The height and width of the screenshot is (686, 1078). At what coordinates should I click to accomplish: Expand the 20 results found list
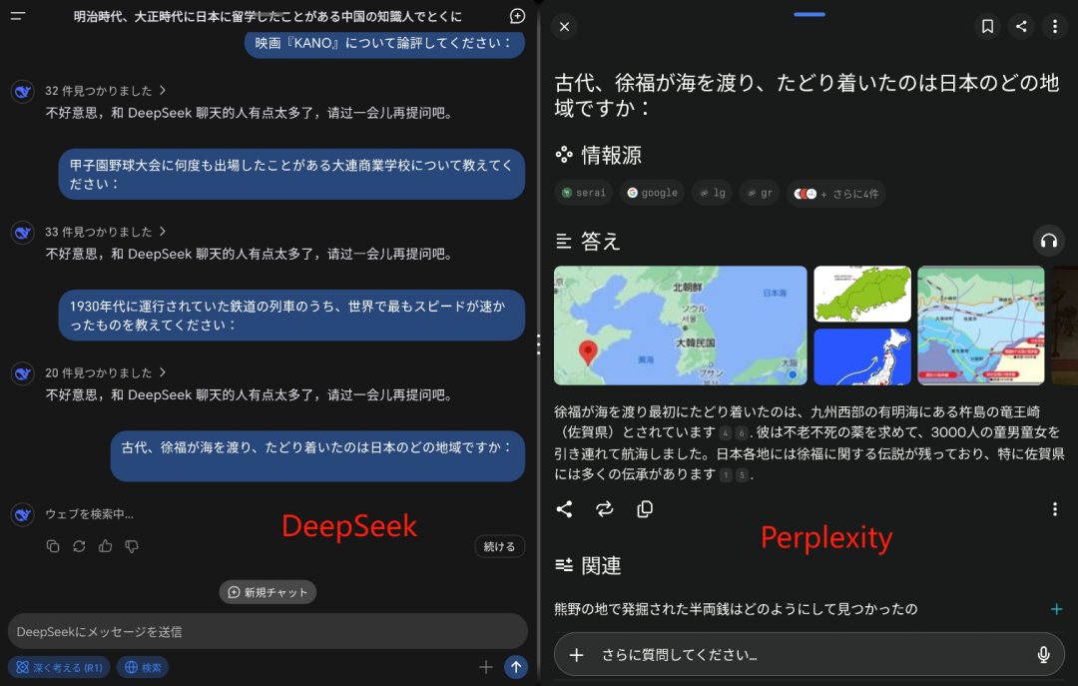tap(105, 372)
